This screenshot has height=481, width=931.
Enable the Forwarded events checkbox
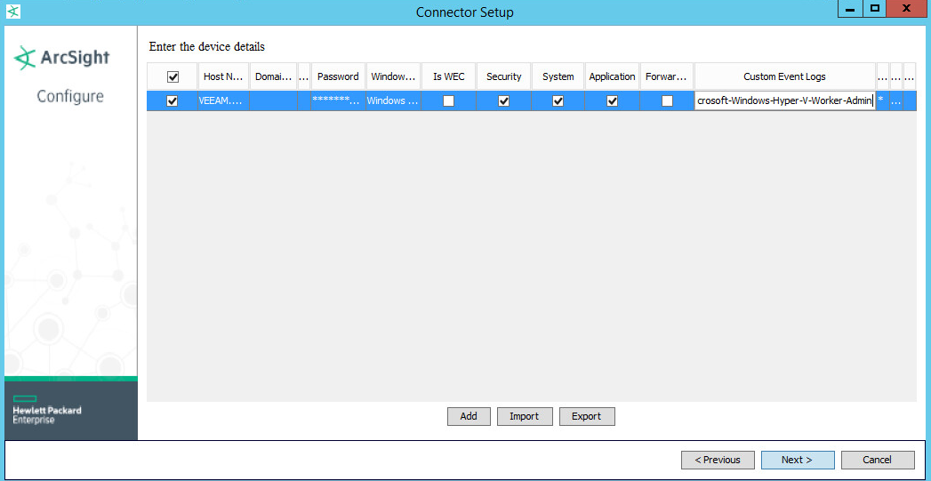(x=667, y=101)
